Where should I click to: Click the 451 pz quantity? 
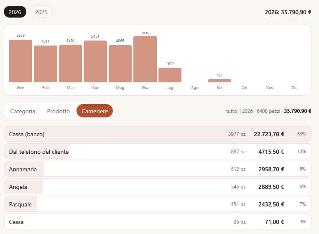(x=238, y=204)
